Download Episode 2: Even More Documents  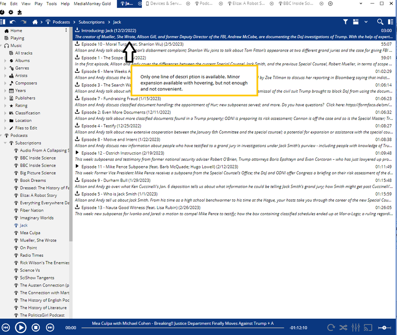[77, 112]
